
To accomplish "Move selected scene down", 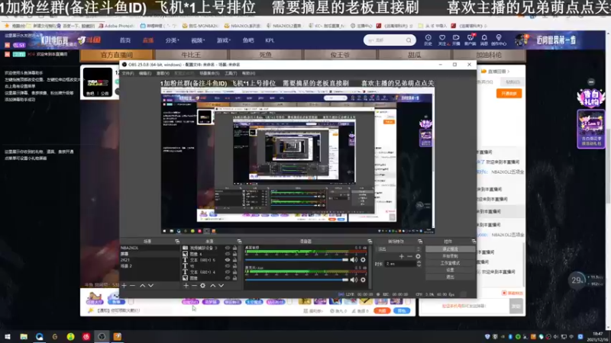I will 150,285.
